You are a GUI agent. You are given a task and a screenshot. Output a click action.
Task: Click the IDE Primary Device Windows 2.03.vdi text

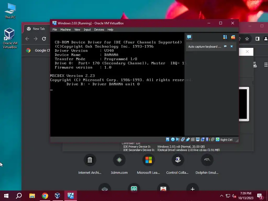coord(181,147)
